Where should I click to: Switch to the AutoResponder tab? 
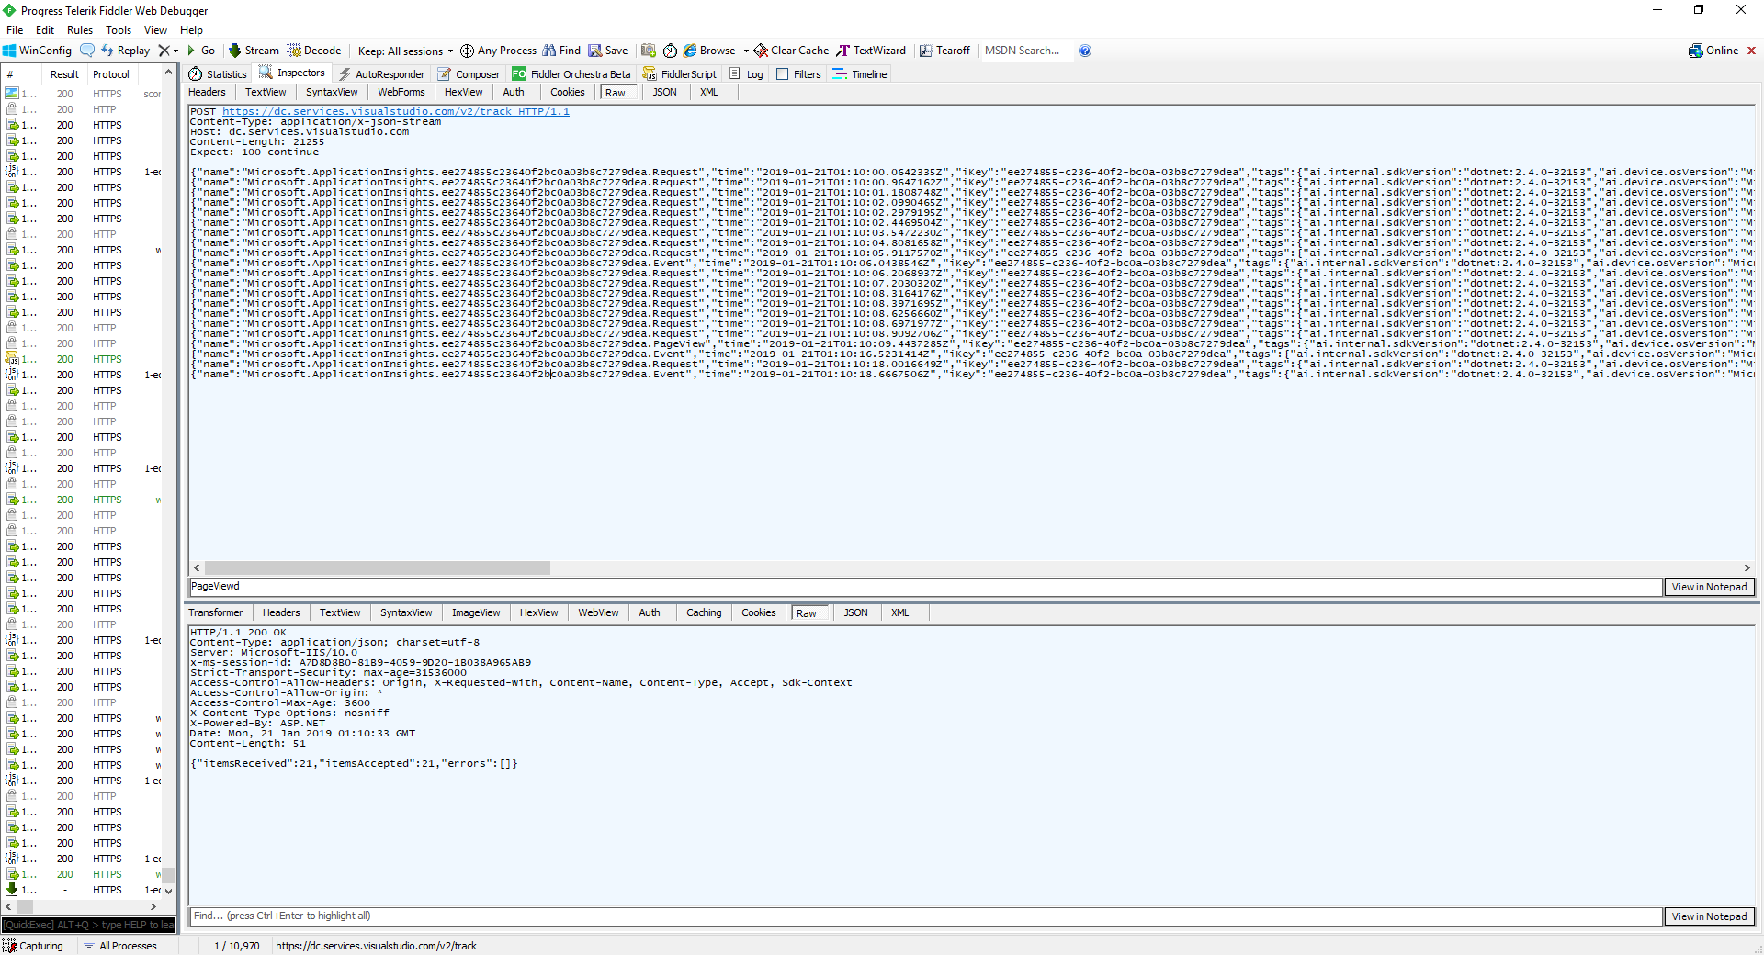click(381, 74)
